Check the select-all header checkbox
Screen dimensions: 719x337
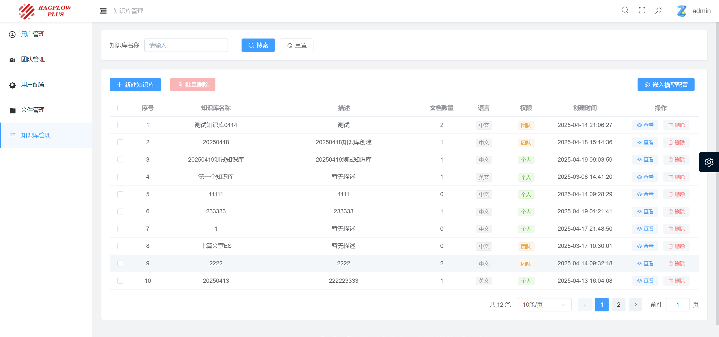(x=120, y=108)
